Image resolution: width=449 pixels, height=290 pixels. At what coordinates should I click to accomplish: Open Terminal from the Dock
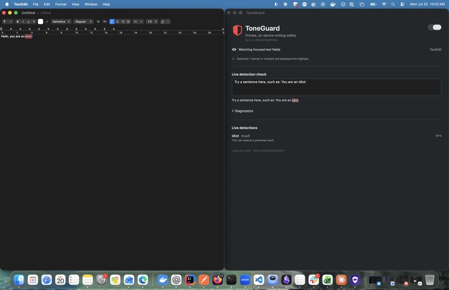231,280
